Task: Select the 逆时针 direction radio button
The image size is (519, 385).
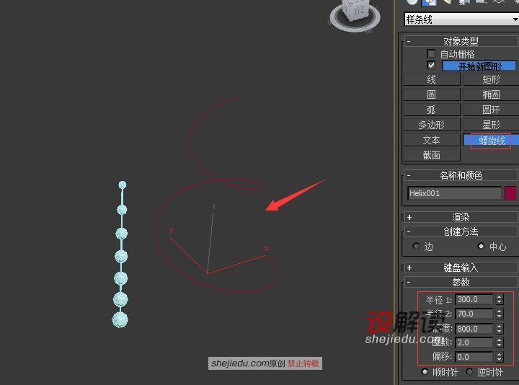Action: pyautogui.click(x=469, y=372)
